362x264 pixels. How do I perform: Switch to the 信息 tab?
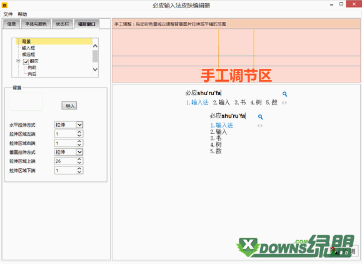pyautogui.click(x=11, y=24)
